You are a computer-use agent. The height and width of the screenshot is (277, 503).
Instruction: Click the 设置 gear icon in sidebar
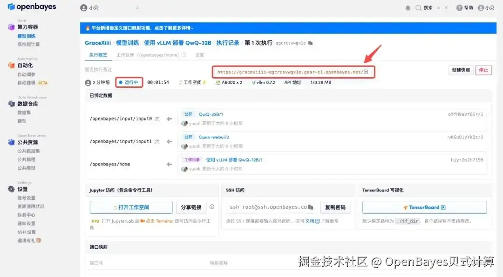[x=11, y=189]
